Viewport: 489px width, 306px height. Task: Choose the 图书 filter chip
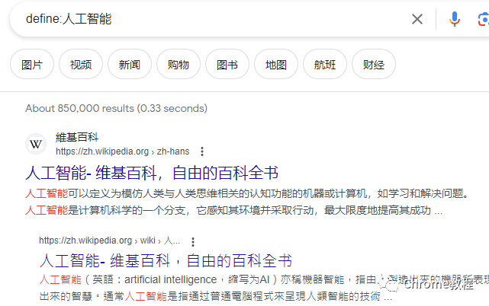[227, 65]
